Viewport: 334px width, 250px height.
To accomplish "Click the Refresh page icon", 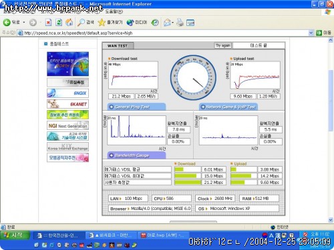I will (x=59, y=23).
